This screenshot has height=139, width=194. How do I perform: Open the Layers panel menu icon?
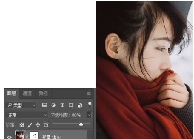click(89, 94)
